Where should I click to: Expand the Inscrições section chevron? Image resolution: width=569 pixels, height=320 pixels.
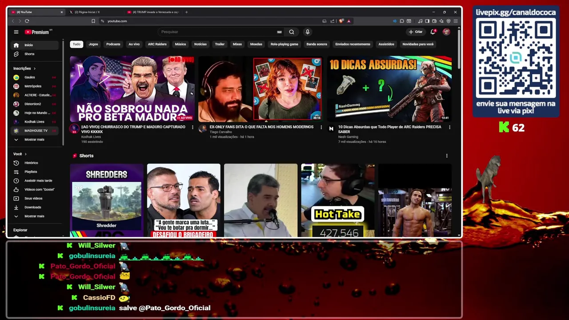(x=34, y=68)
